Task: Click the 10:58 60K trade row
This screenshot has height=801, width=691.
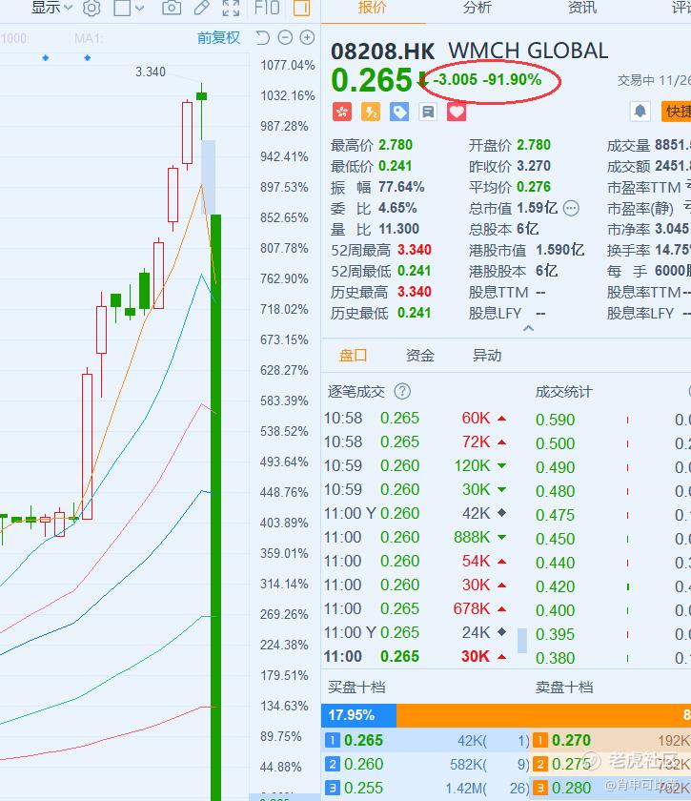Action: pos(416,419)
